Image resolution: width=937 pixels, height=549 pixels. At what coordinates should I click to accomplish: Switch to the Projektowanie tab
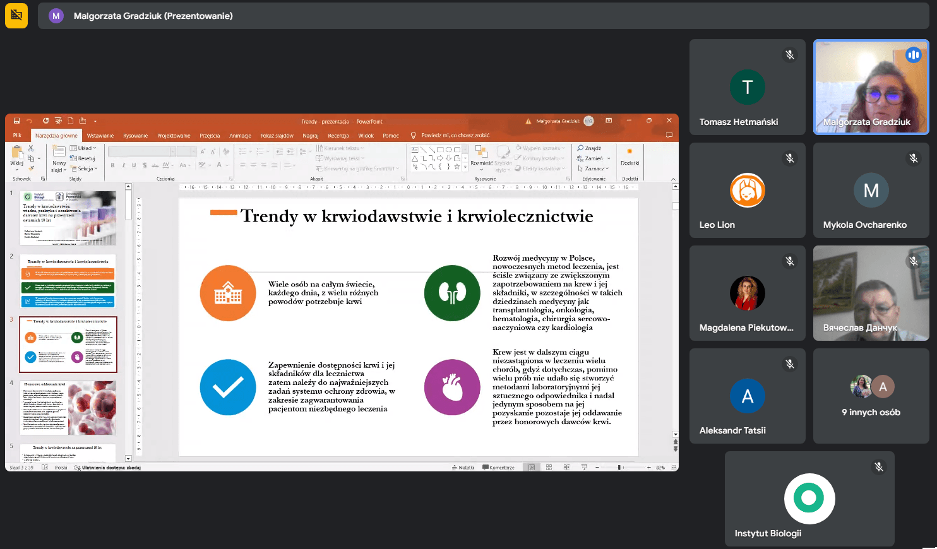click(x=174, y=135)
